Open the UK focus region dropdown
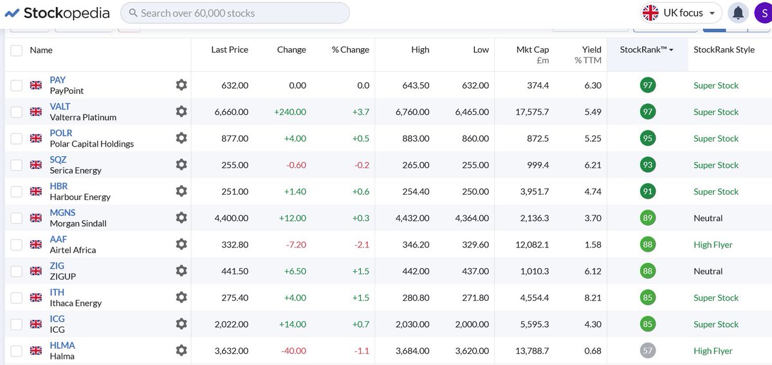The image size is (772, 365). click(x=681, y=13)
